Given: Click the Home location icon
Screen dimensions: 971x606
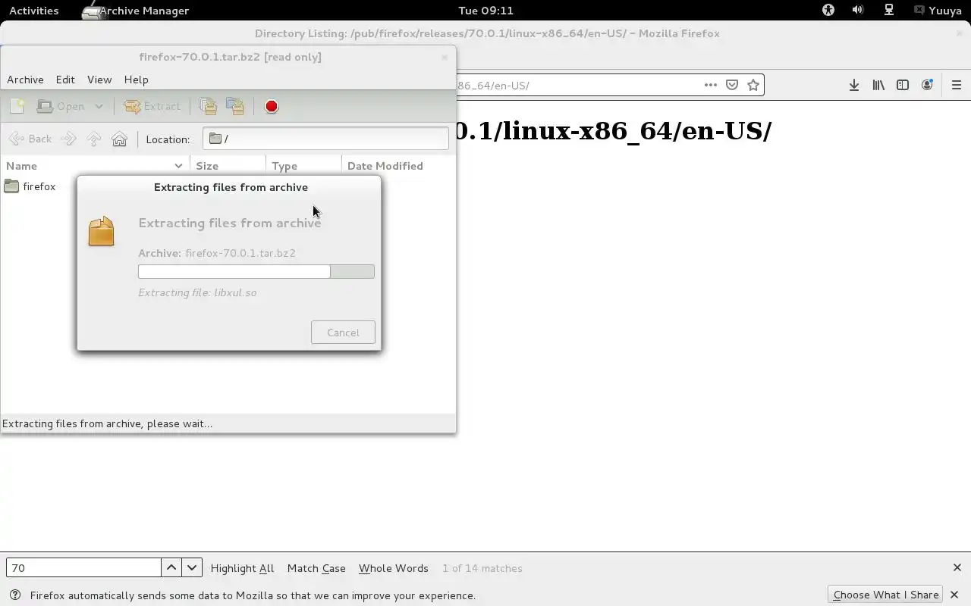Looking at the screenshot, I should pyautogui.click(x=119, y=139).
